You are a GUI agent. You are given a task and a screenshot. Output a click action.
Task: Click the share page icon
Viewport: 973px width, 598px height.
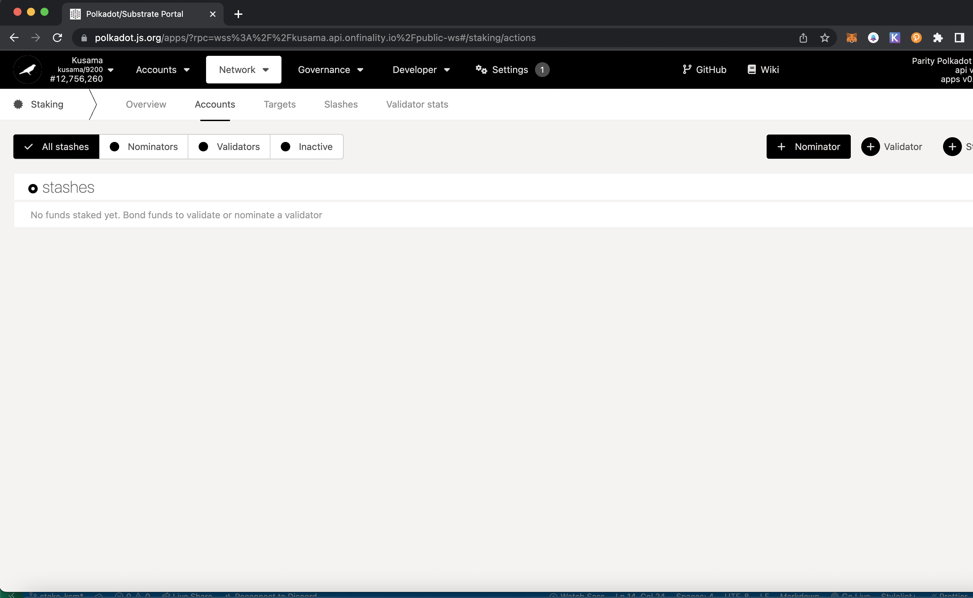(x=803, y=38)
